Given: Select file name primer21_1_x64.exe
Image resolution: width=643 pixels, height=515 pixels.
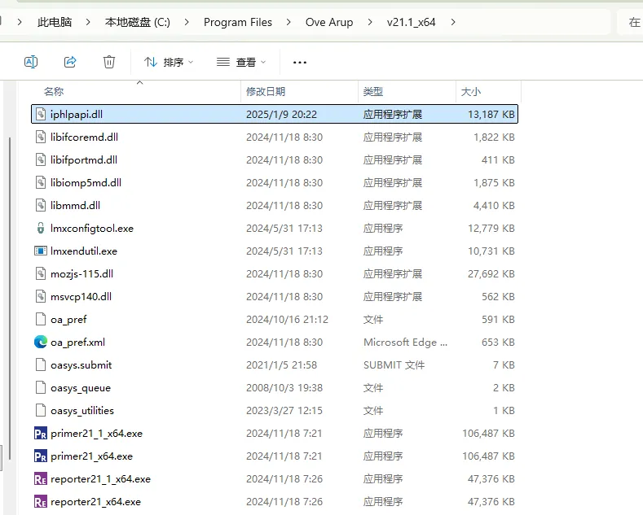Looking at the screenshot, I should 96,434.
